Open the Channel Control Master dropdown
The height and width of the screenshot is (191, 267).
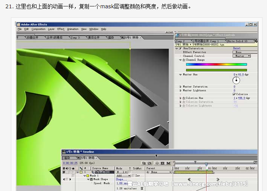pyautogui.click(x=242, y=56)
